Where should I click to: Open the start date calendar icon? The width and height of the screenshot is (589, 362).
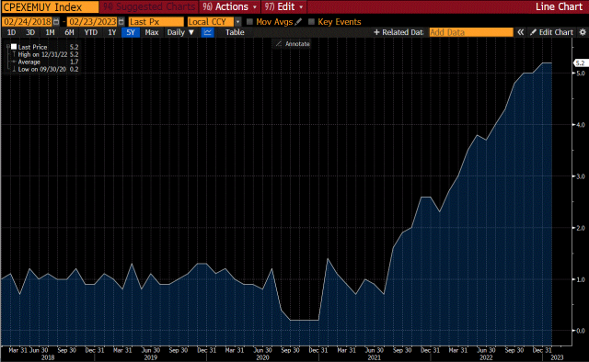pyautogui.click(x=56, y=22)
